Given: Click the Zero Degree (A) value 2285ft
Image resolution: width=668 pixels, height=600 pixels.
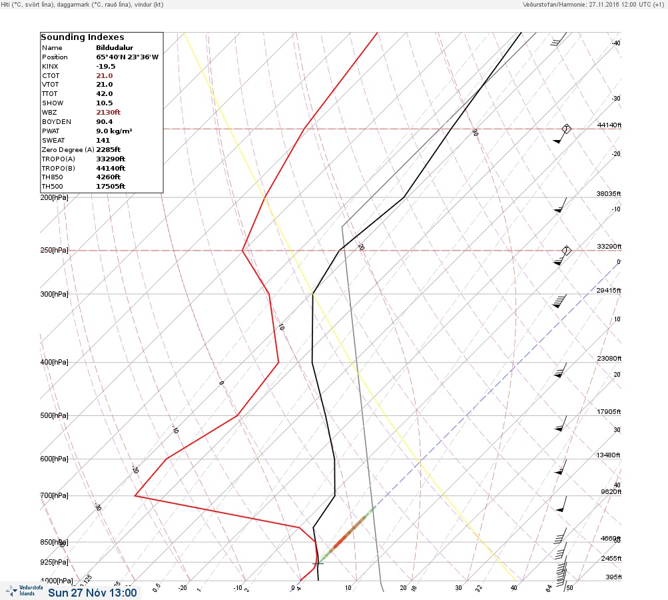Looking at the screenshot, I should [108, 150].
